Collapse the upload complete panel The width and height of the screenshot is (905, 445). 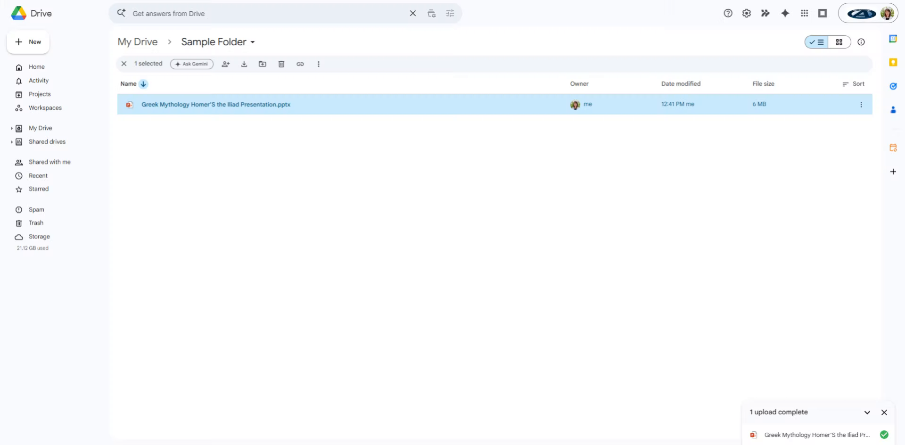pyautogui.click(x=867, y=412)
